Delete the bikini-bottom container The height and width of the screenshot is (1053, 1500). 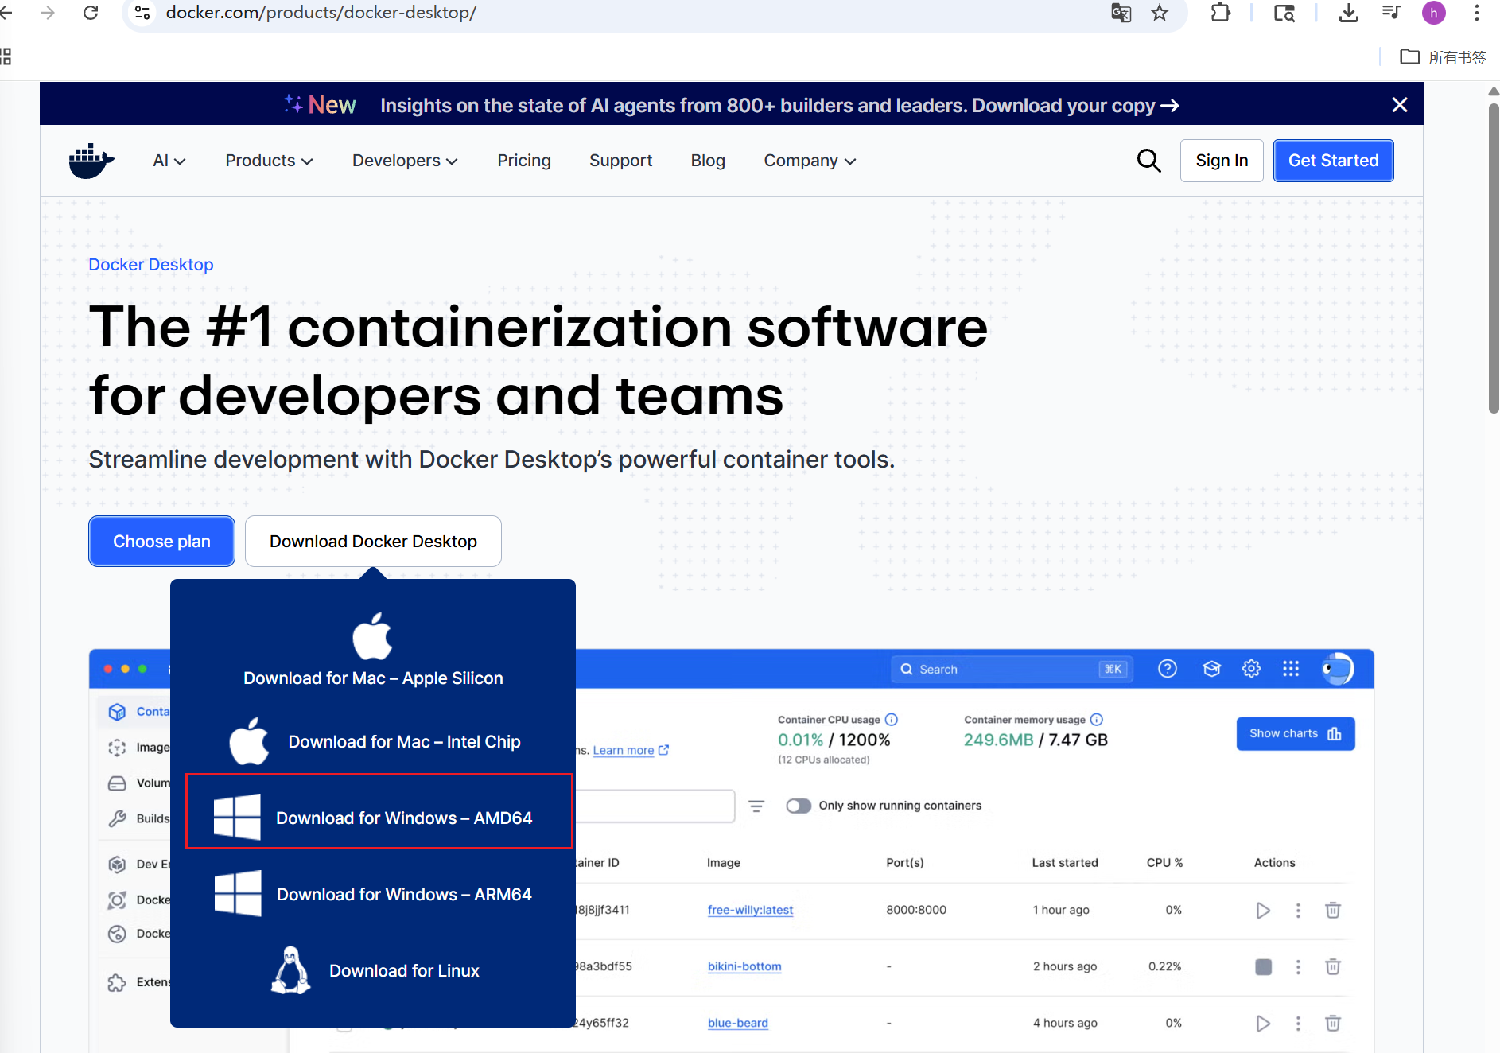click(1333, 966)
